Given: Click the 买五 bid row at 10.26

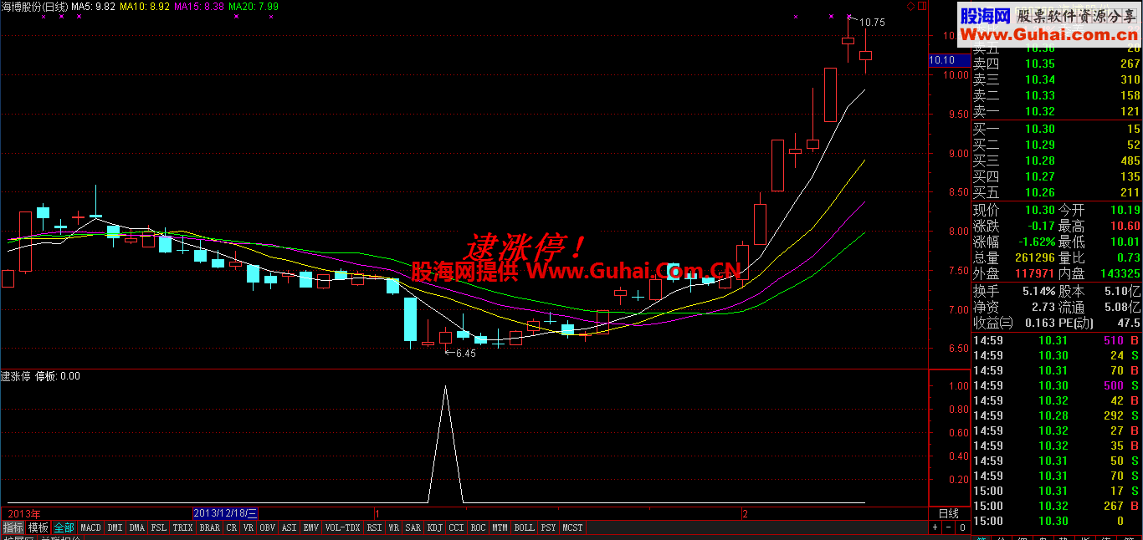Looking at the screenshot, I should click(x=1056, y=192).
